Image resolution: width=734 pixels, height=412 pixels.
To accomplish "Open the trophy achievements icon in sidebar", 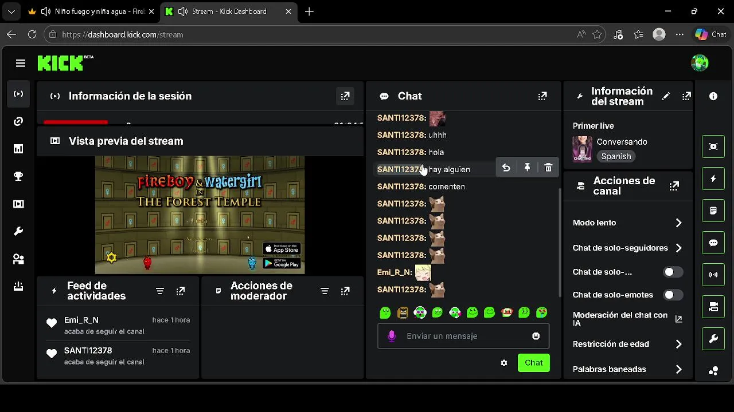I will 18,176.
